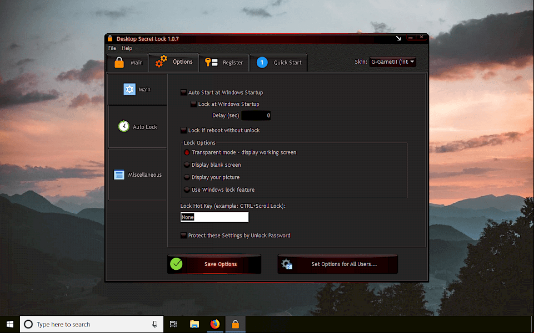The image size is (534, 333).
Task: Click the blue number one Quick Start icon
Action: click(262, 63)
